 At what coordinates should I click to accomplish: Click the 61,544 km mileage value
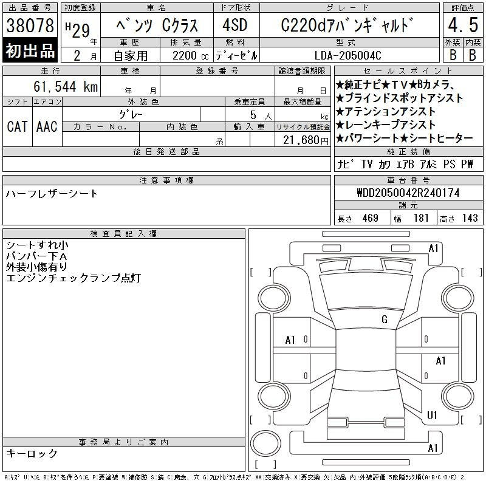tap(66, 87)
